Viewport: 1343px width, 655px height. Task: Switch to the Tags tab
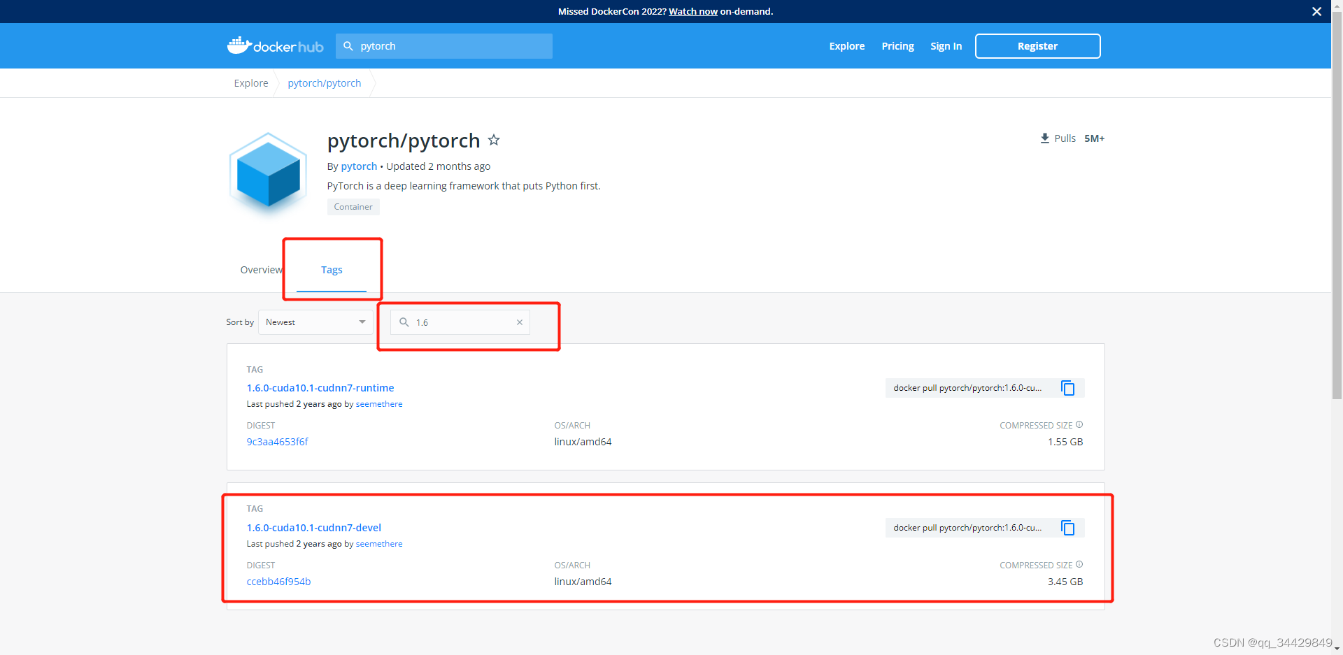pyautogui.click(x=332, y=269)
